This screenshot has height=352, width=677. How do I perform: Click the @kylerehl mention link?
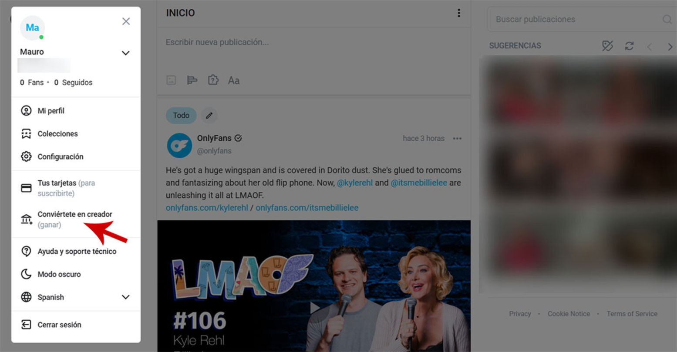[x=355, y=183]
